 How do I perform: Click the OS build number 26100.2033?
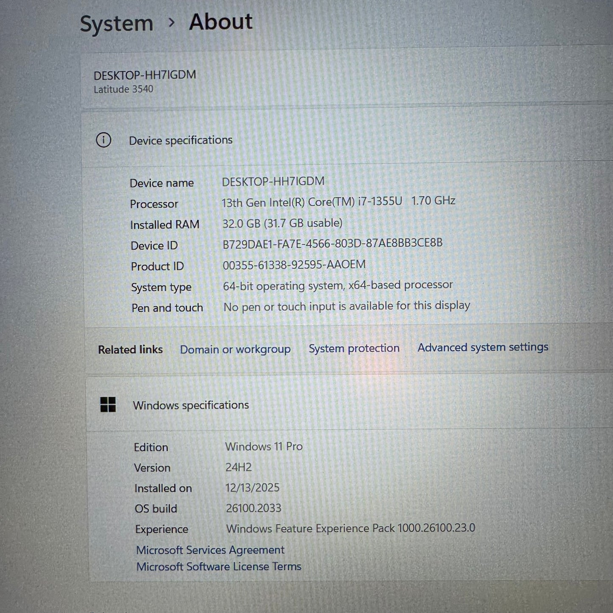coord(253,508)
